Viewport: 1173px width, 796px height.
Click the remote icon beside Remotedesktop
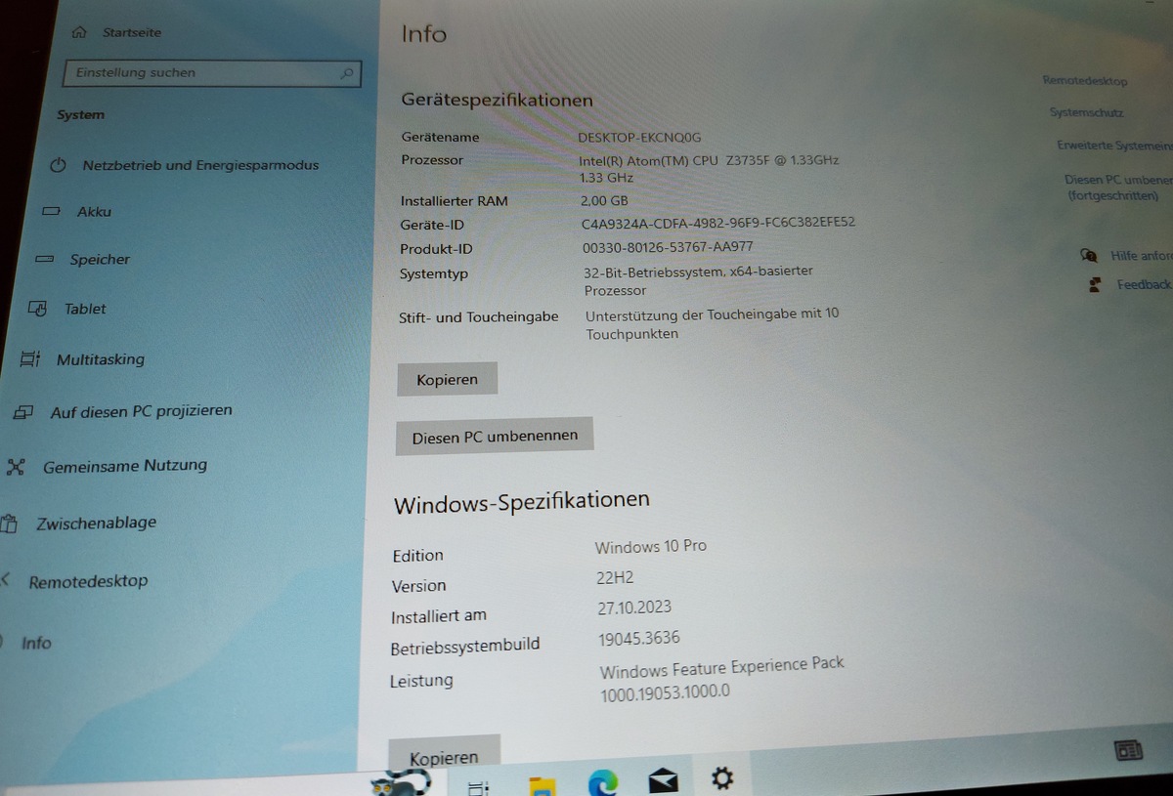6,580
